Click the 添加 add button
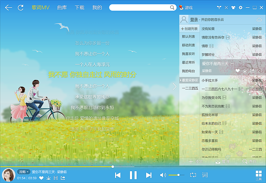 point(196,161)
